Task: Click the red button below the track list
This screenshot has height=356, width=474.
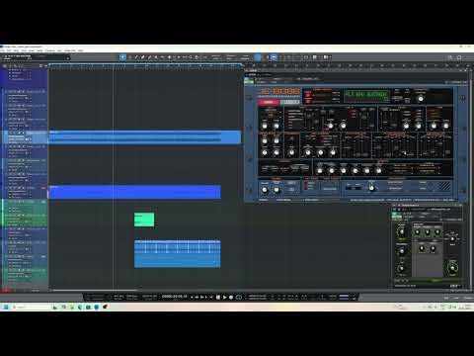Action: coord(6,291)
